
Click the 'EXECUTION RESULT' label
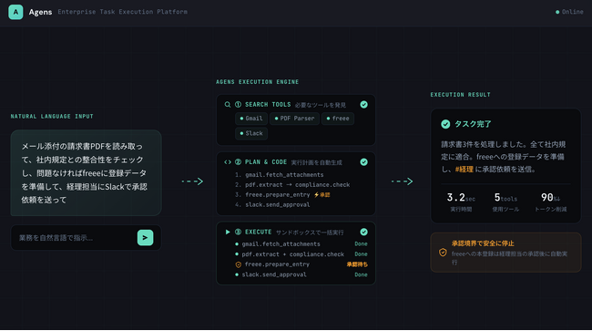coord(460,95)
